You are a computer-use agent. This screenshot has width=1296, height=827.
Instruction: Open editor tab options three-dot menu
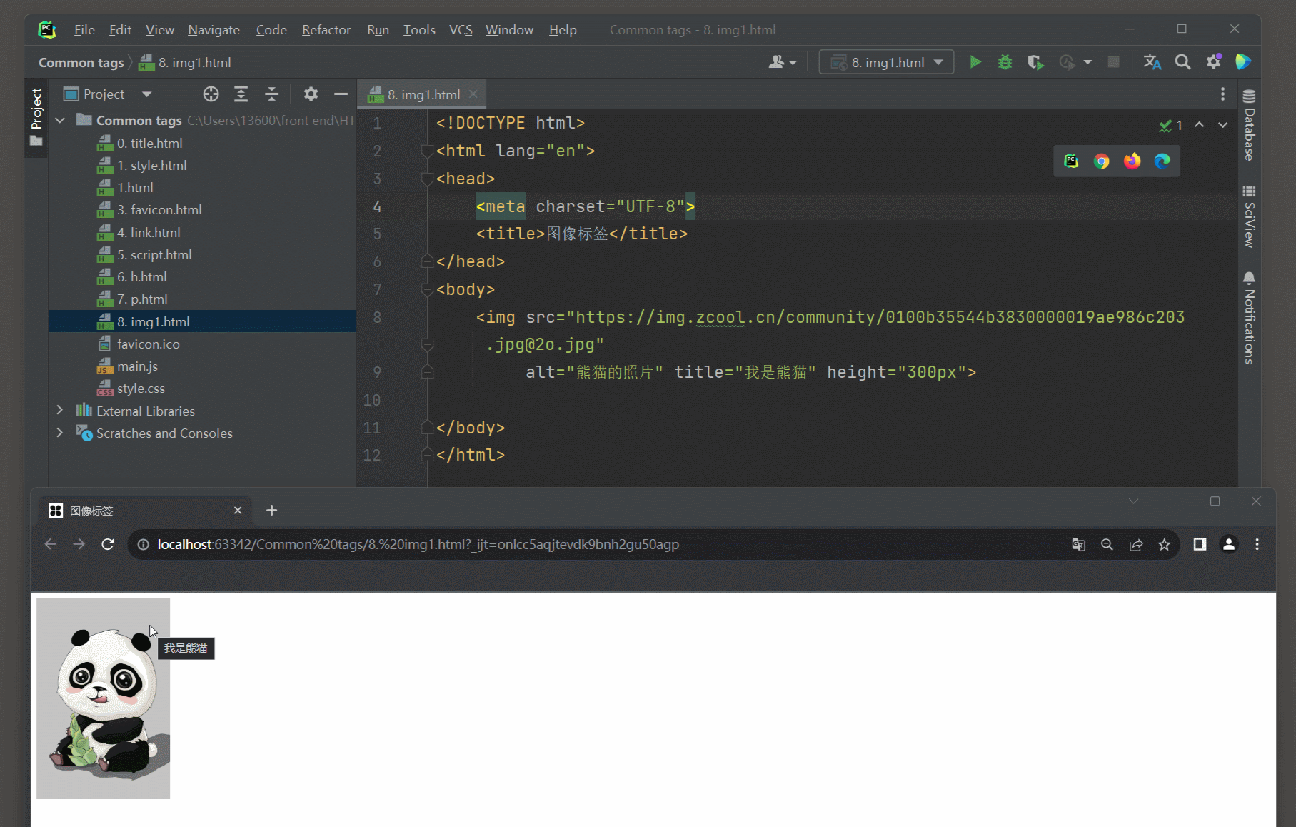(x=1222, y=94)
